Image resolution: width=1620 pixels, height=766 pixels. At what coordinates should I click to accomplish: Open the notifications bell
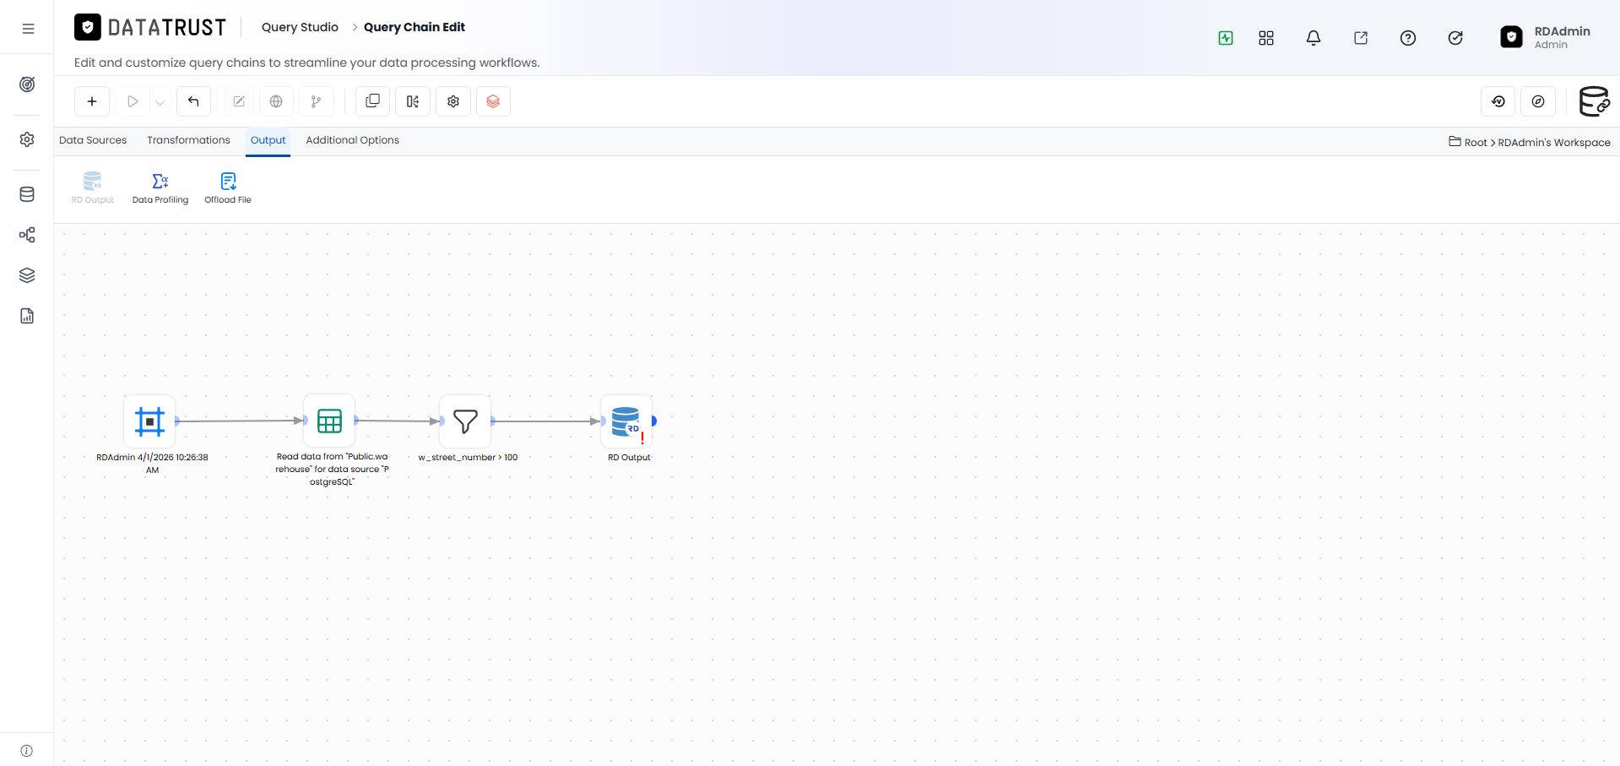[1314, 38]
